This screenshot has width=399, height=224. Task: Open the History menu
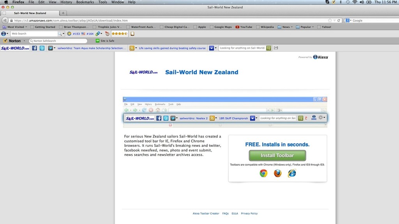(x=66, y=2)
